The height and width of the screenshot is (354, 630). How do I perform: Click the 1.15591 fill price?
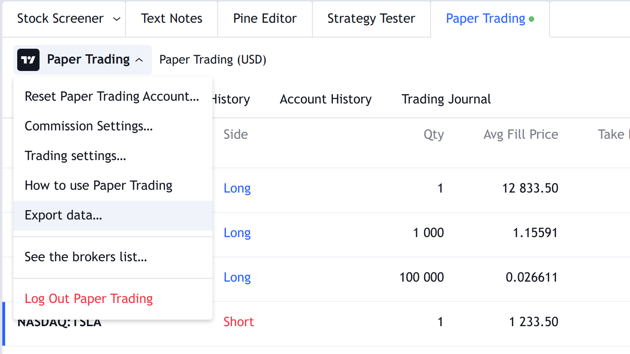535,233
